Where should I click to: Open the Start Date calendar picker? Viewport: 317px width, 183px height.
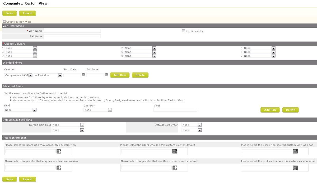[83, 75]
